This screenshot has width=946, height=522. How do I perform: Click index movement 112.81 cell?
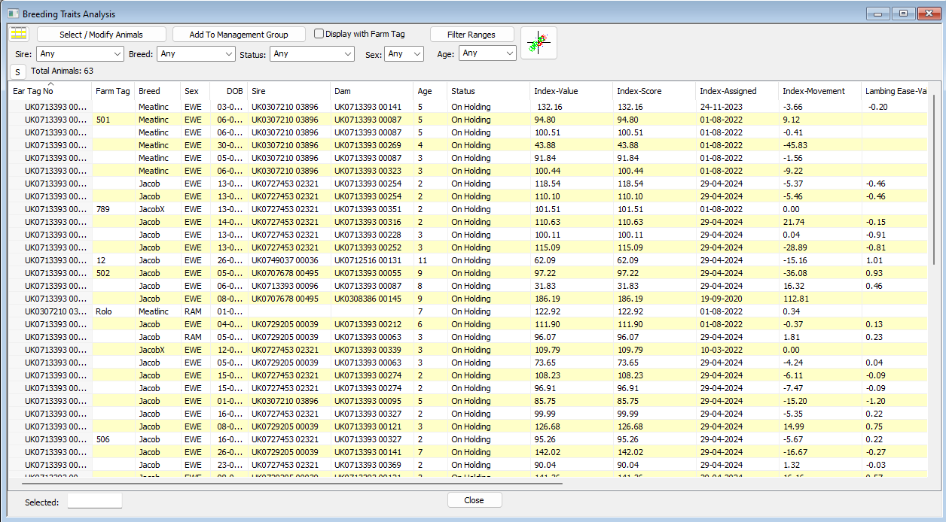(819, 299)
